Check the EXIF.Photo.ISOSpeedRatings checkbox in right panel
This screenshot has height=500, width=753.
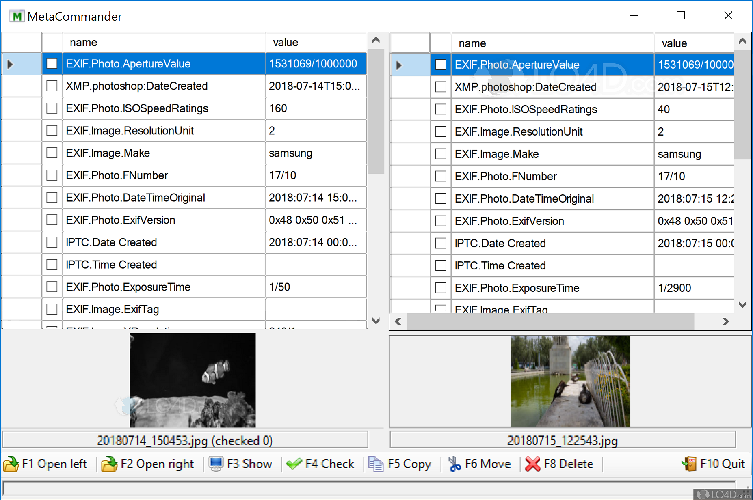tap(441, 109)
